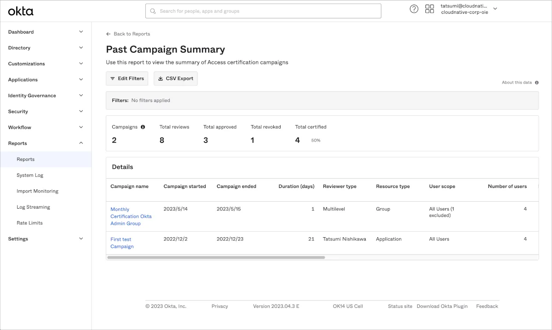Viewport: 552px width, 330px height.
Task: Click the About this data info icon
Action: (537, 83)
